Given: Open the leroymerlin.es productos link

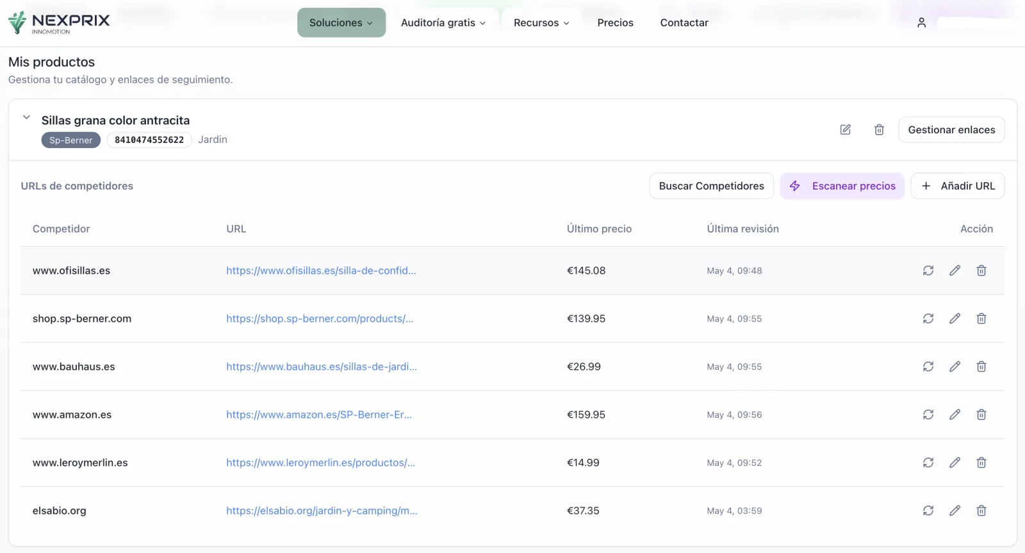Looking at the screenshot, I should pos(320,463).
